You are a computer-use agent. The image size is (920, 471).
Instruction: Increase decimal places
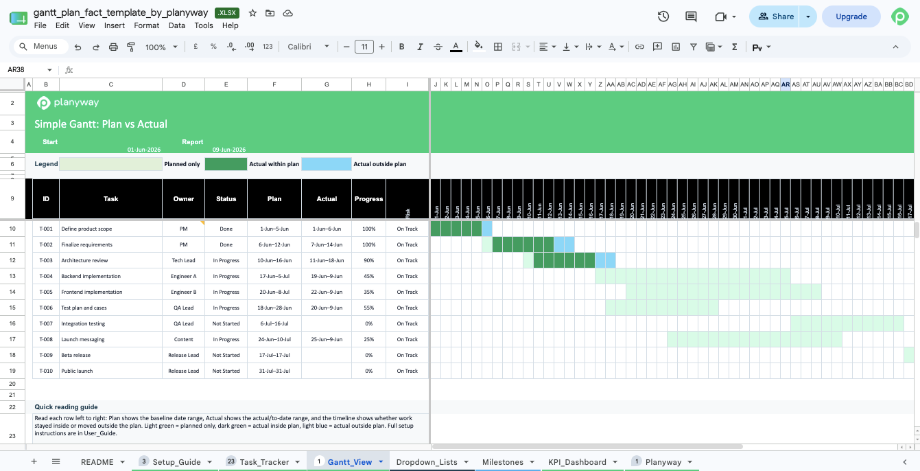250,47
